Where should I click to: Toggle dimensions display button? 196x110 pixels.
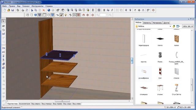click(74, 15)
